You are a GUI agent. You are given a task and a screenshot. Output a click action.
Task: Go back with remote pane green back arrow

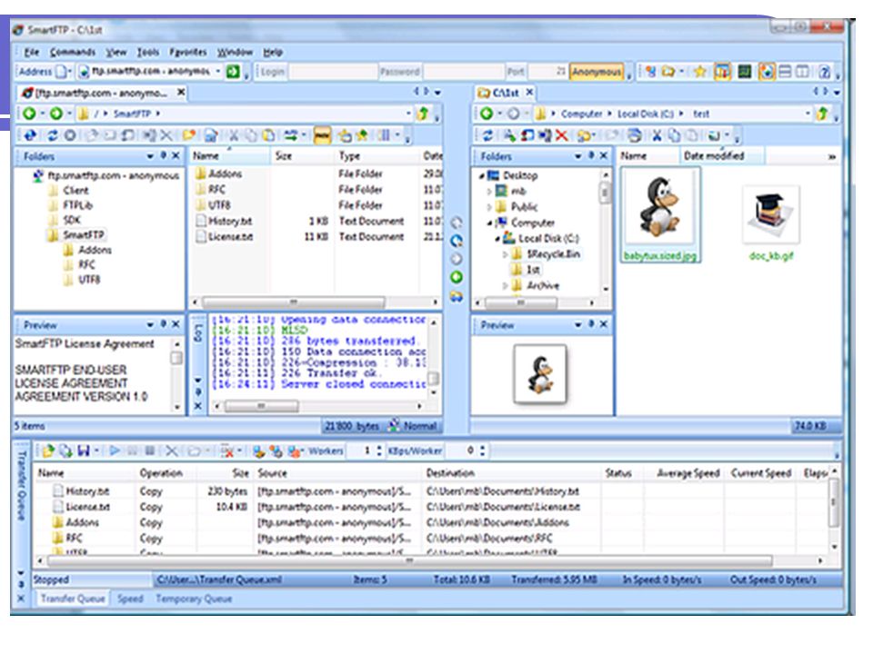29,114
